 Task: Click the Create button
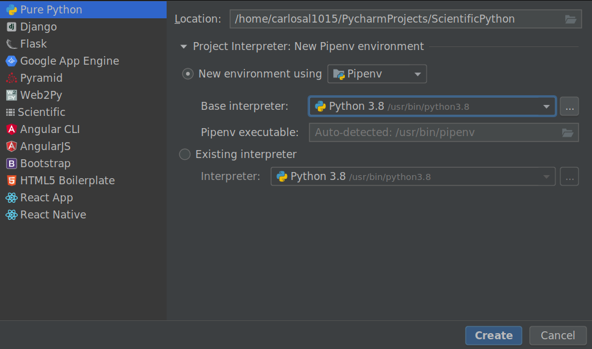coord(494,336)
